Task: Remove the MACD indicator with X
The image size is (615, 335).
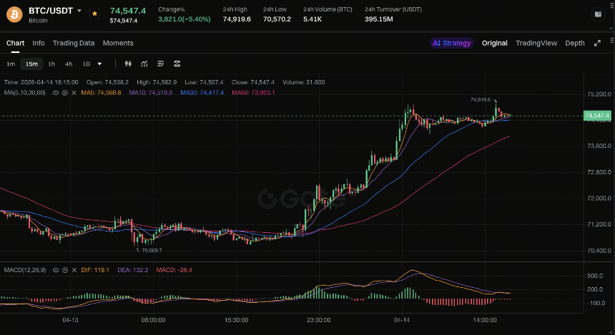Action: click(74, 270)
